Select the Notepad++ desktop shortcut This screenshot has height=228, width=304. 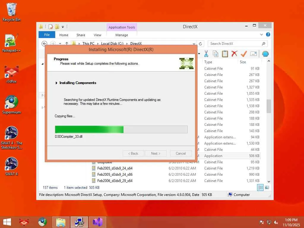click(x=12, y=43)
